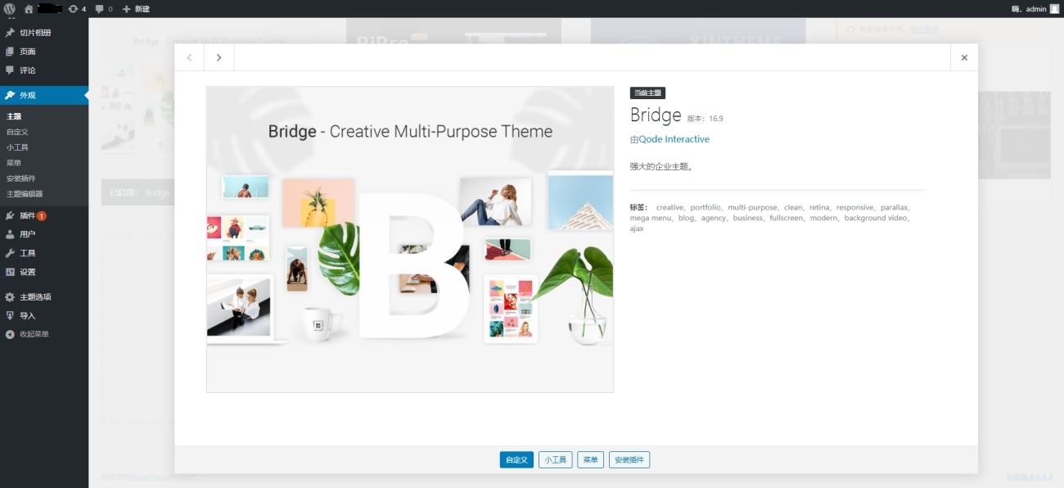Open the comments bubble in admin bar
This screenshot has height=488, width=1064.
104,9
